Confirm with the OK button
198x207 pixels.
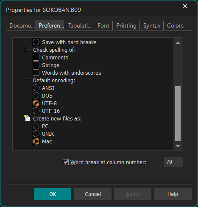pos(53,194)
